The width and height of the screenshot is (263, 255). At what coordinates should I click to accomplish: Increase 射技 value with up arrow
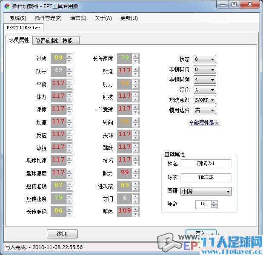136,94
